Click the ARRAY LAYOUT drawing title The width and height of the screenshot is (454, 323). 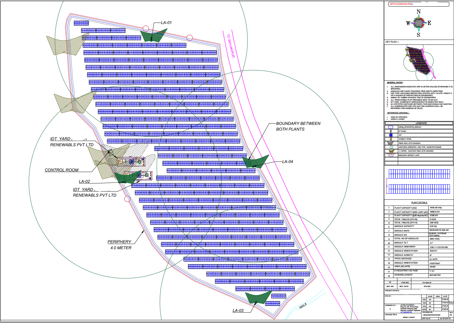point(409,317)
